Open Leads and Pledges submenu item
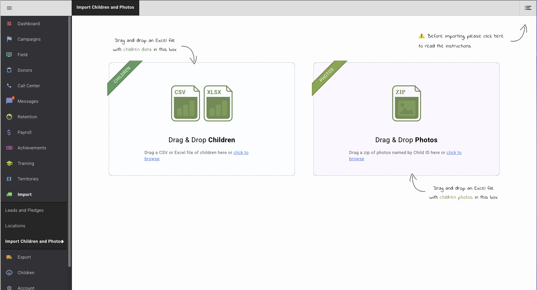537x290 pixels. [34, 210]
